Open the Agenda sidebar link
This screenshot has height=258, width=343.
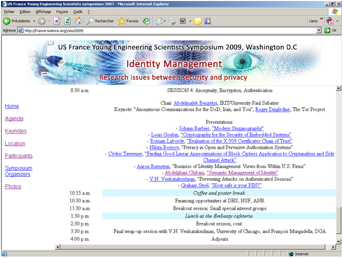14,118
